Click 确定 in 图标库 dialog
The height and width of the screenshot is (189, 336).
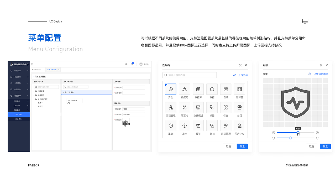(242, 146)
